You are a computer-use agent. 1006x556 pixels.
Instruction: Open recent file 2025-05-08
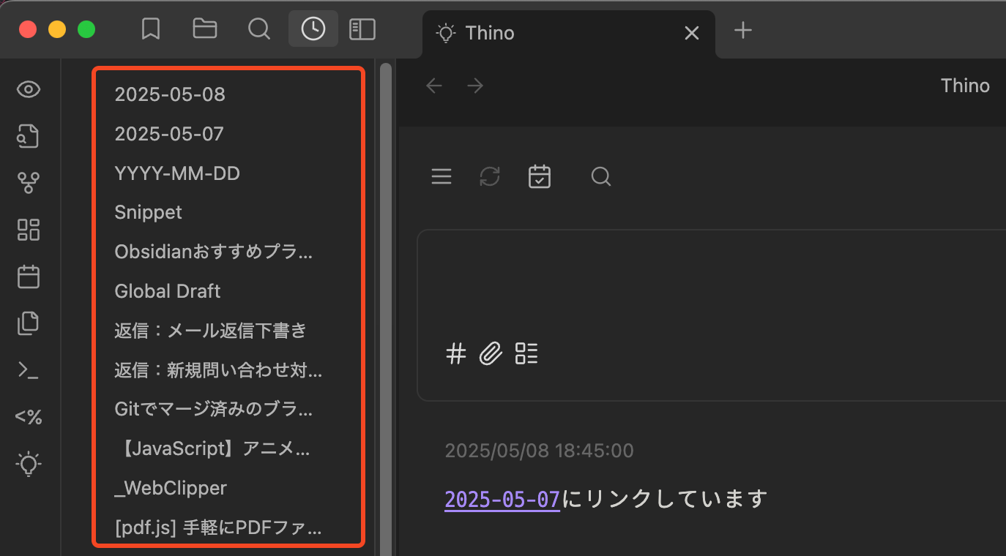click(x=170, y=94)
